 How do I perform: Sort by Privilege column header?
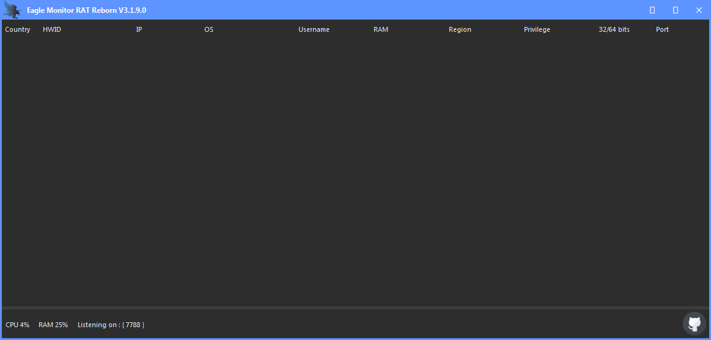pos(537,29)
